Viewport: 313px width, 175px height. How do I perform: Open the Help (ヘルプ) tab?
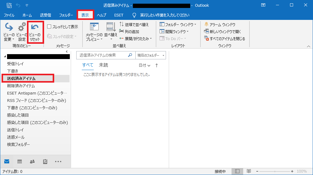point(101,15)
